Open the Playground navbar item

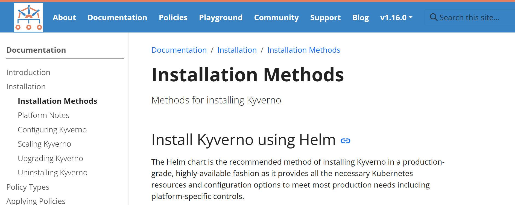(221, 17)
